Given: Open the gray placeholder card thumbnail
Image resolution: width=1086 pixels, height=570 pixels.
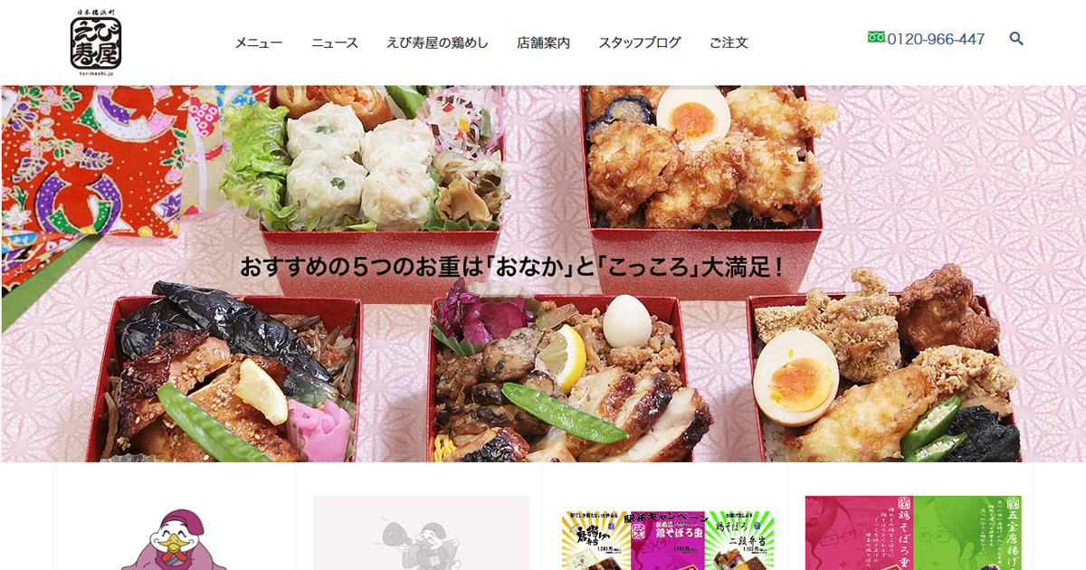Looking at the screenshot, I should click(x=421, y=533).
